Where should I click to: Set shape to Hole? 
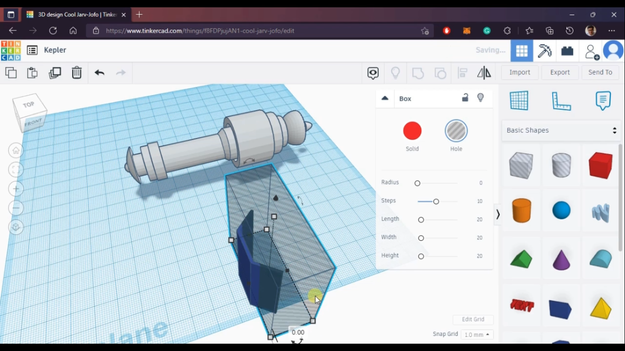click(x=456, y=131)
